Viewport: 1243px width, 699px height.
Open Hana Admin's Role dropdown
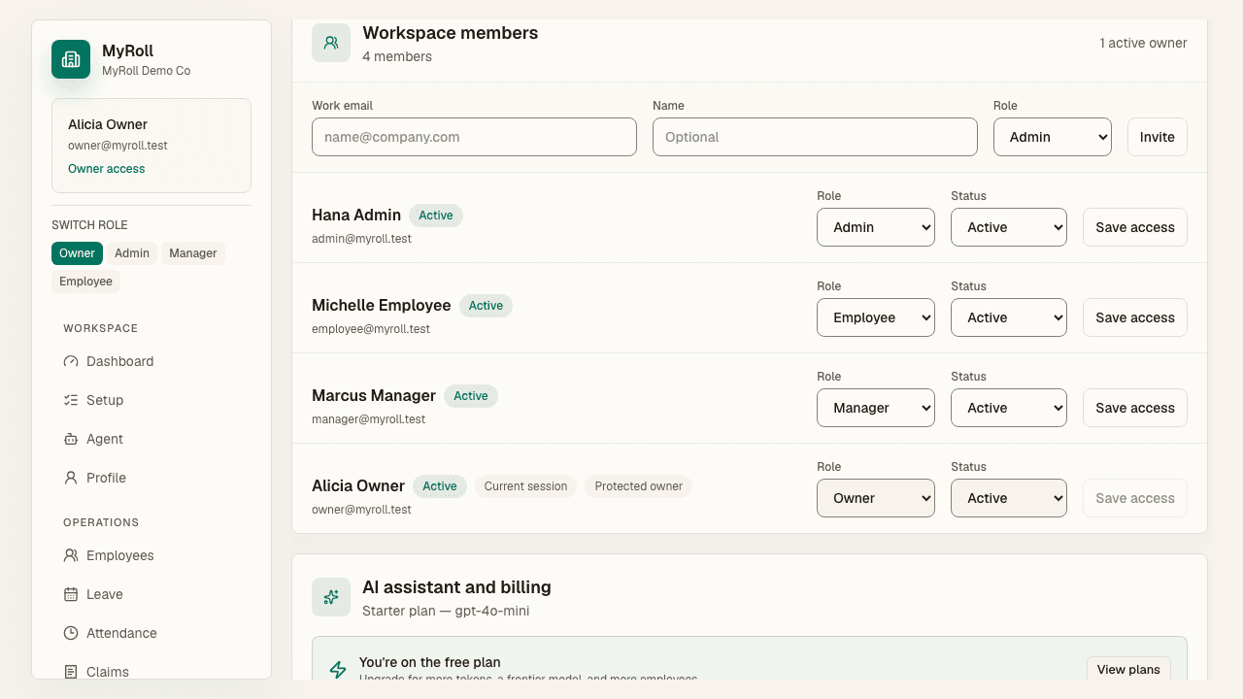876,227
